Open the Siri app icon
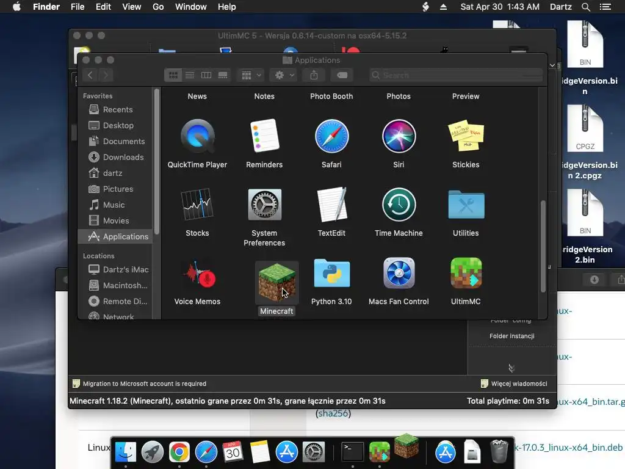 coord(399,136)
